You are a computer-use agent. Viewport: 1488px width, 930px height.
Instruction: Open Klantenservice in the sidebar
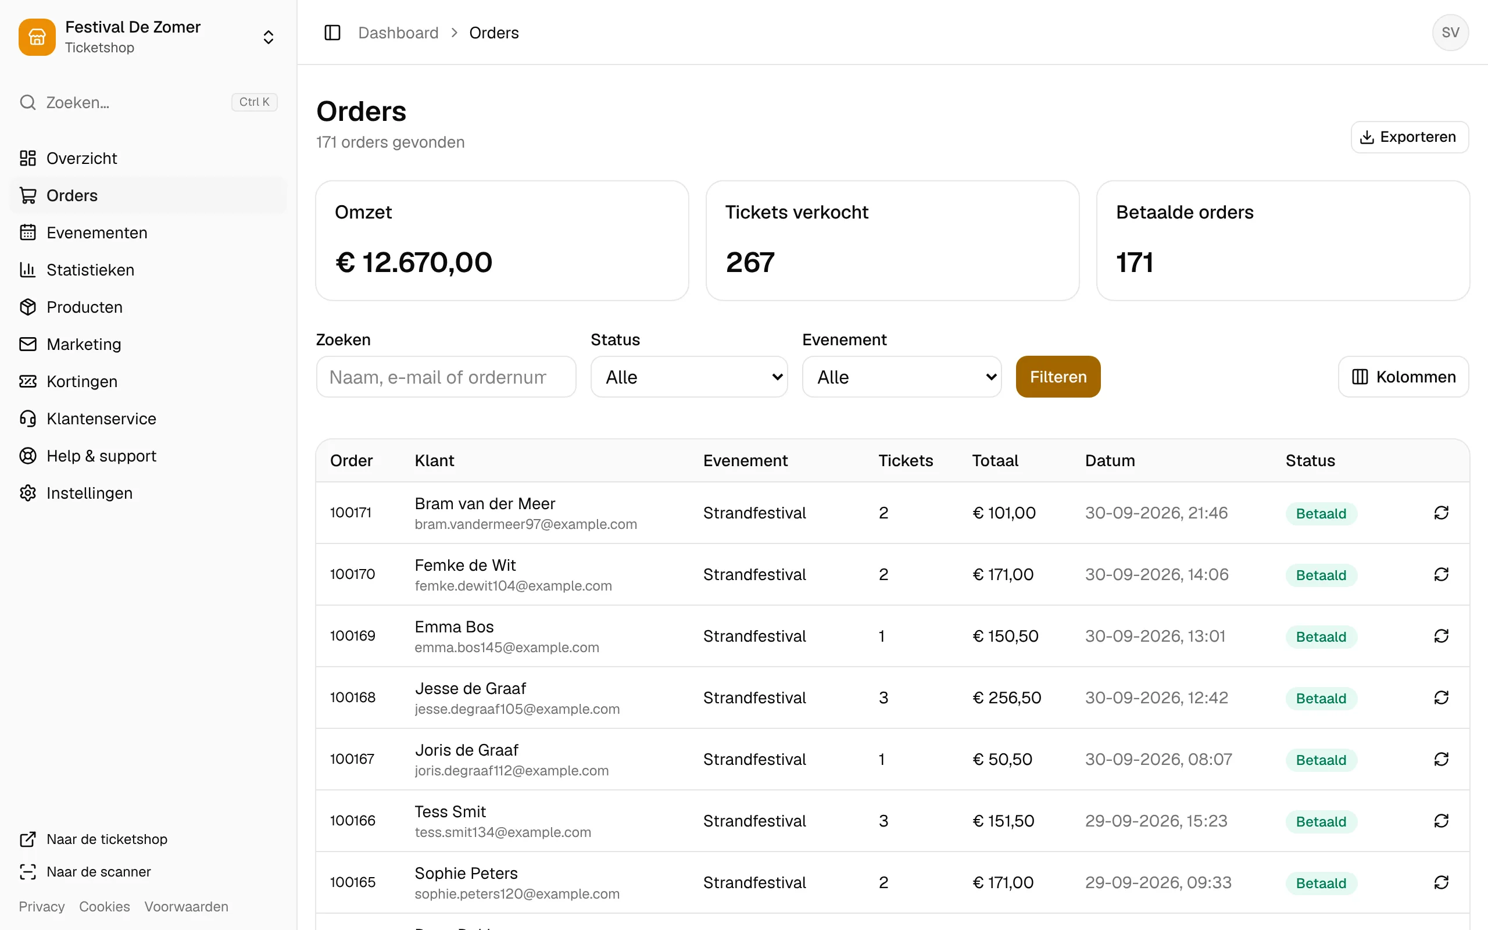[x=148, y=419]
